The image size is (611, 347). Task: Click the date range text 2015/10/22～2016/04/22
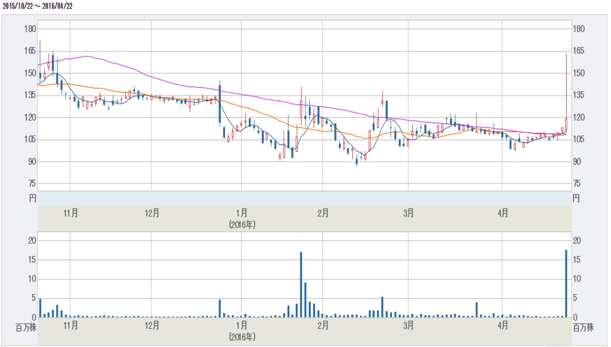[37, 6]
